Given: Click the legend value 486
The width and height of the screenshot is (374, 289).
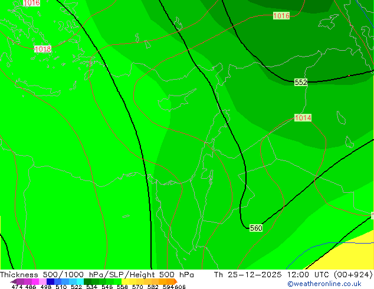Looking at the screenshot, I should point(31,287).
